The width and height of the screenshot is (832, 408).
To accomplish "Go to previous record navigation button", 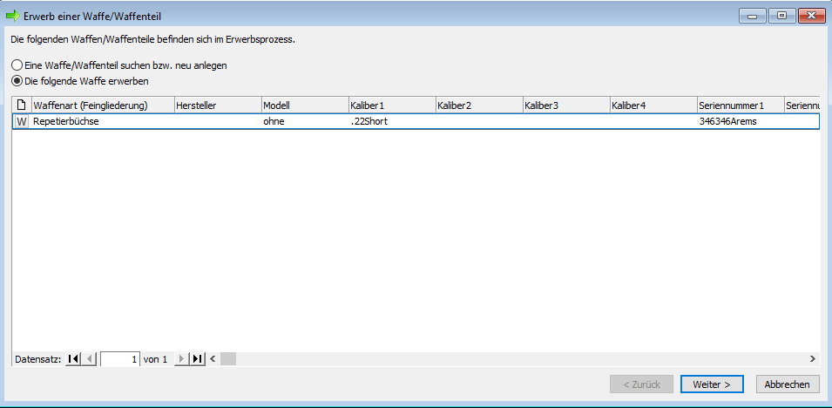I will (x=90, y=358).
